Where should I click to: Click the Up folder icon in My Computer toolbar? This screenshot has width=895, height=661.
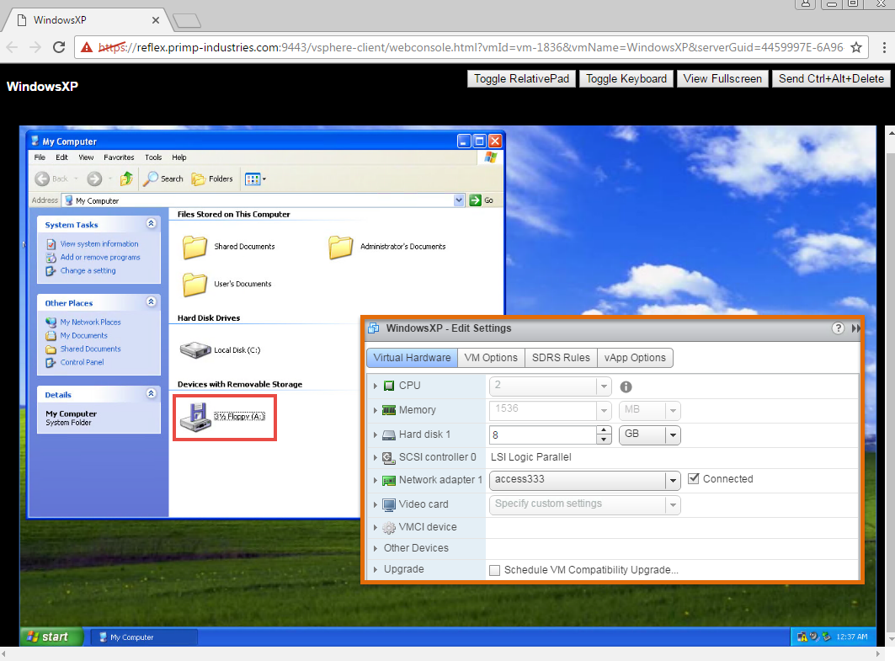click(x=127, y=179)
